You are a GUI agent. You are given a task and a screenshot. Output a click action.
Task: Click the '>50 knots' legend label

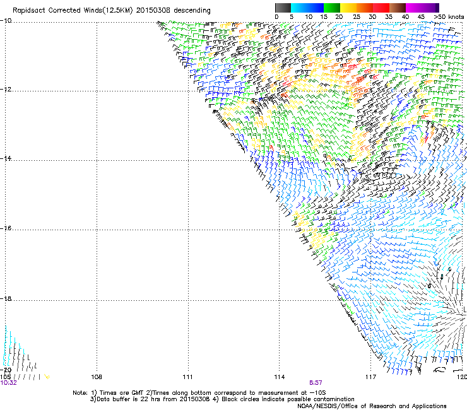coord(449,17)
